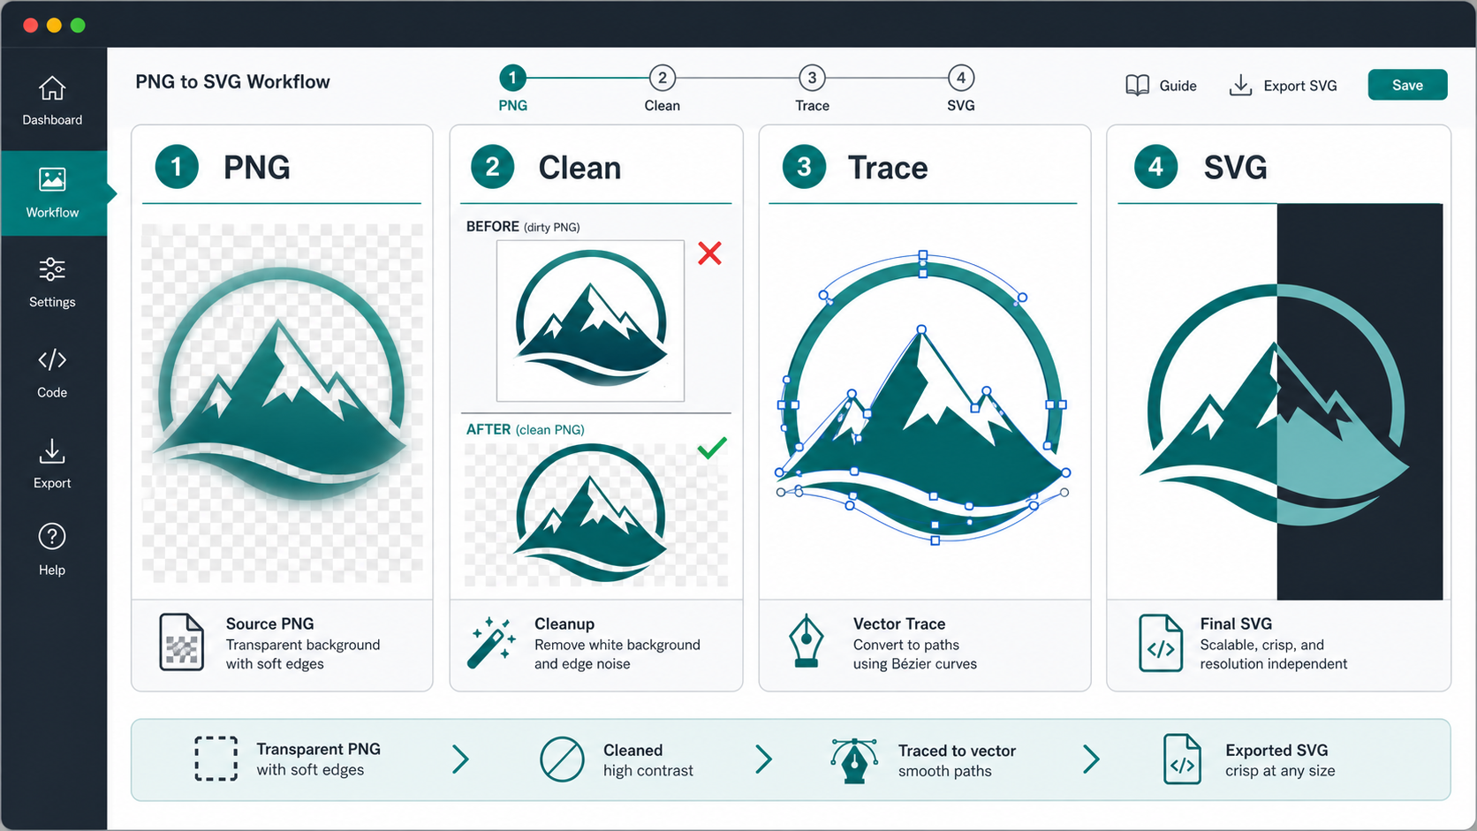
Task: Click "Exported SVG" text in bottom strip
Action: pos(1276,750)
